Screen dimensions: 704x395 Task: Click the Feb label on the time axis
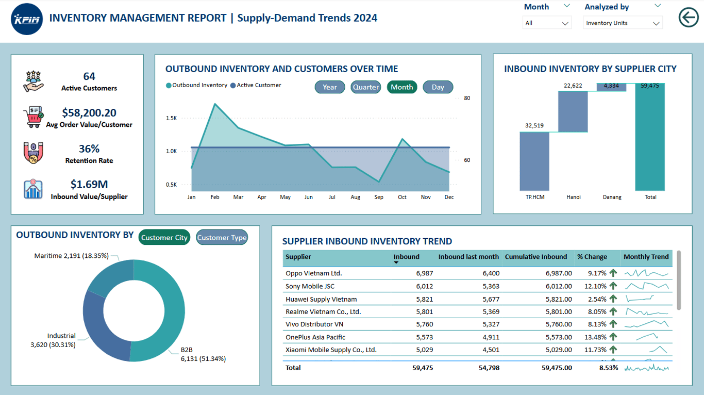click(x=215, y=197)
